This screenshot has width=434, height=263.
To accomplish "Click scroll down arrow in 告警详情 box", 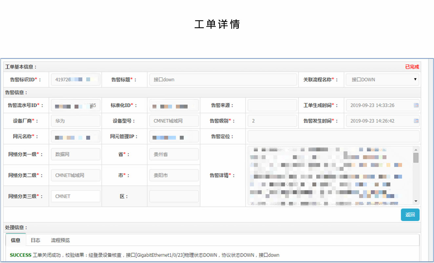I will [416, 201].
